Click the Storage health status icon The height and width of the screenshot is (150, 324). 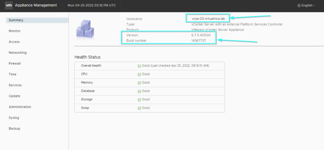(139, 99)
